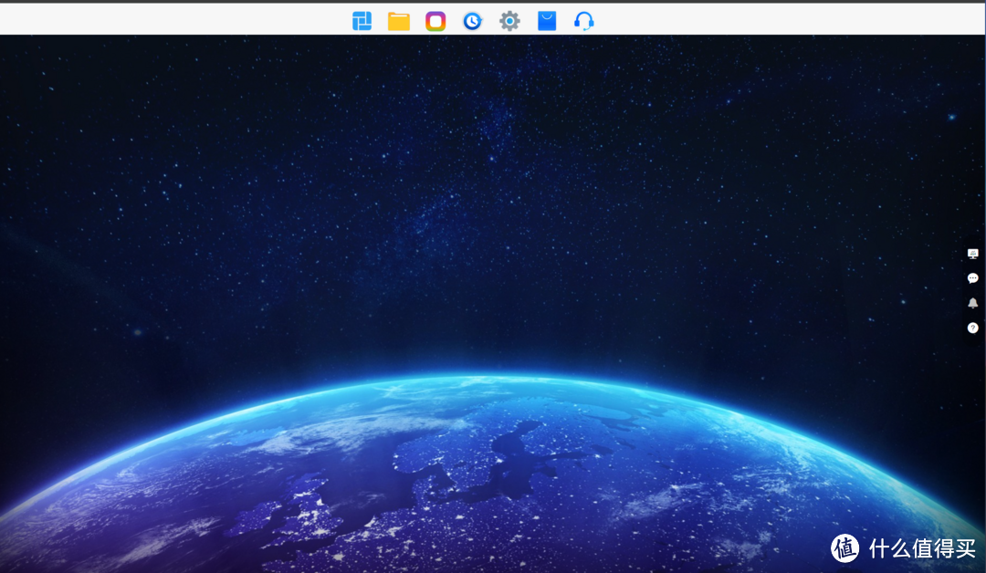986x573 pixels.
Task: Show the resource monitor screen widget
Action: (x=972, y=254)
